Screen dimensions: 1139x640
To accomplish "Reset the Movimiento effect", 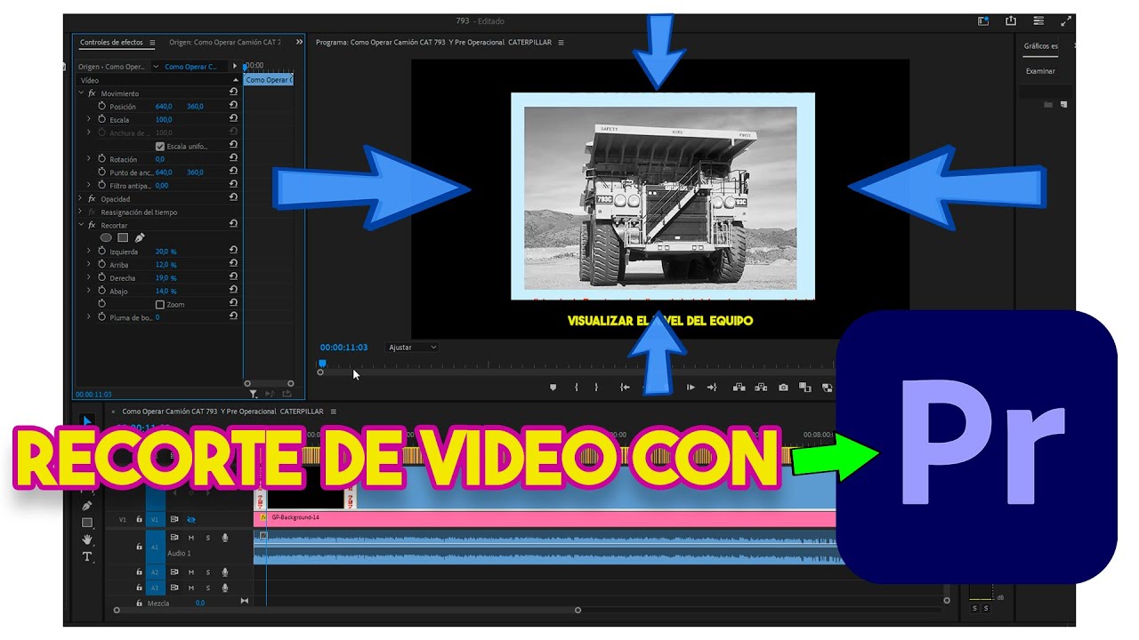I will [233, 92].
